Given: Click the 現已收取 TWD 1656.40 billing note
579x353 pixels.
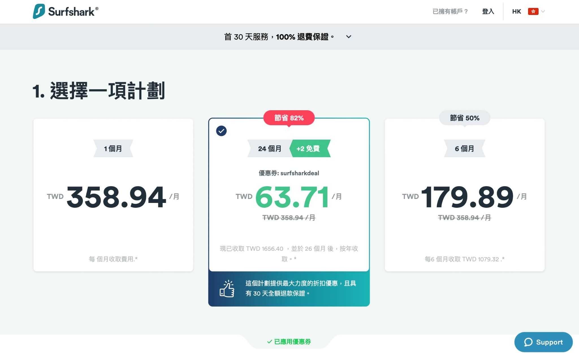Looking at the screenshot, I should 289,254.
